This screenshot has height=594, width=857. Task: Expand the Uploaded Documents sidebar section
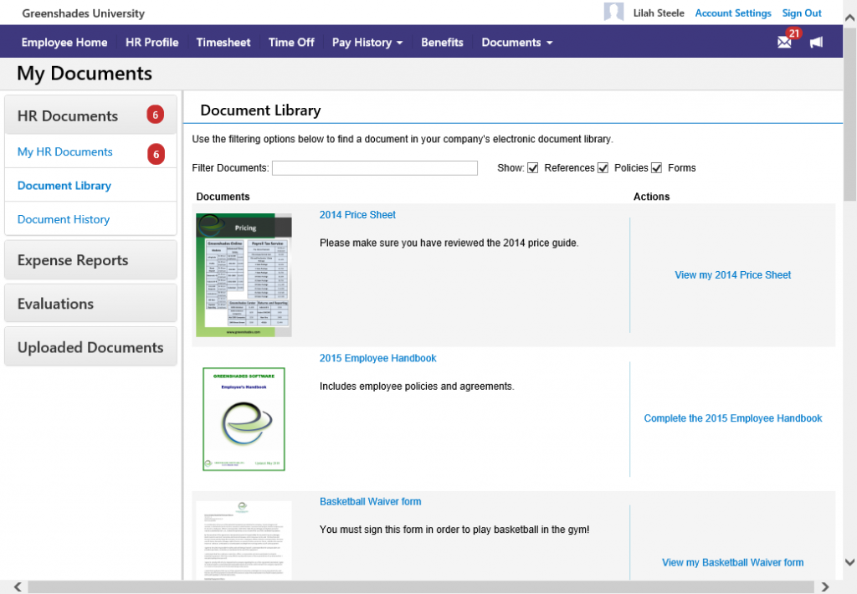(90, 347)
